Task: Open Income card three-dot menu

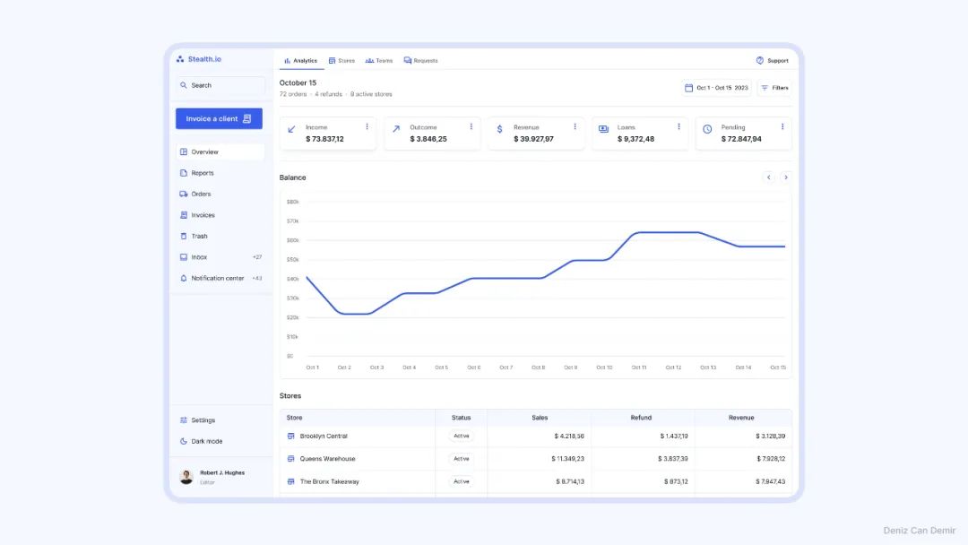Action: tap(367, 127)
